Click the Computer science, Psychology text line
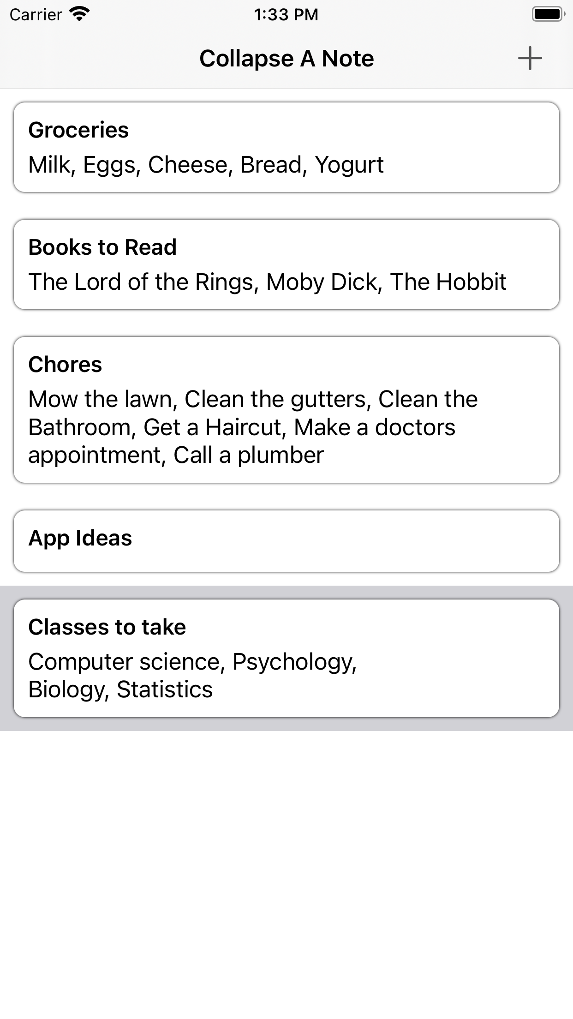 (192, 662)
